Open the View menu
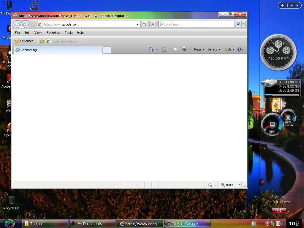 pos(38,33)
